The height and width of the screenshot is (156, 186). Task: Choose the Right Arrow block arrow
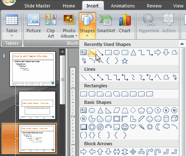point(83,152)
